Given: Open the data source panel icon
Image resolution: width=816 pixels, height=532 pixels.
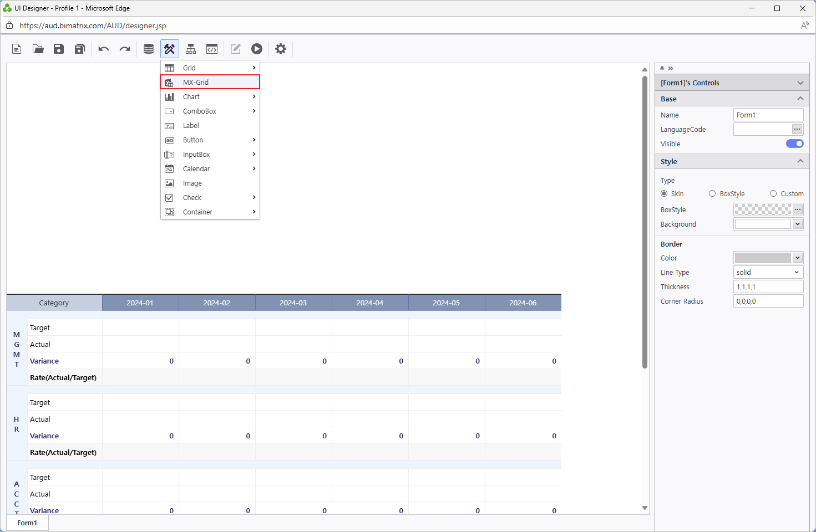Looking at the screenshot, I should (148, 49).
